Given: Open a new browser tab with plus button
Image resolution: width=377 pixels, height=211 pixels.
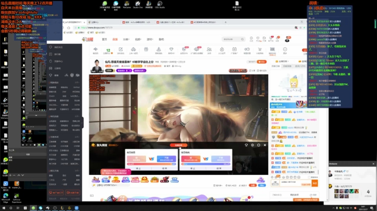Looking at the screenshot, I should [x=226, y=22].
